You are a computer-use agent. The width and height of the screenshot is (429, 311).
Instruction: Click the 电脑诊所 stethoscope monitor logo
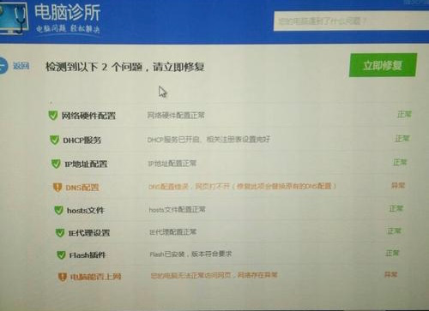(x=14, y=18)
